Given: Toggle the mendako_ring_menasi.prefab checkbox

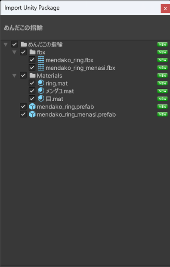Looking at the screenshot, I should click(23, 114).
